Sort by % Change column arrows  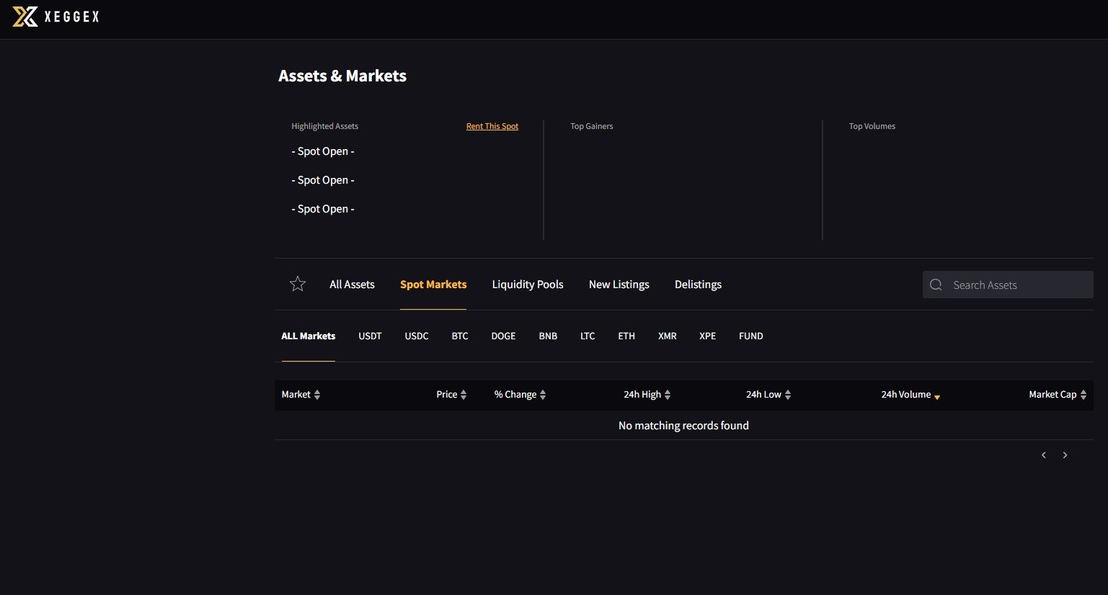click(x=543, y=395)
